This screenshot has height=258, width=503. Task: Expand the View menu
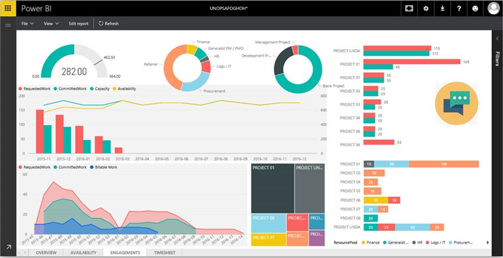pyautogui.click(x=51, y=23)
